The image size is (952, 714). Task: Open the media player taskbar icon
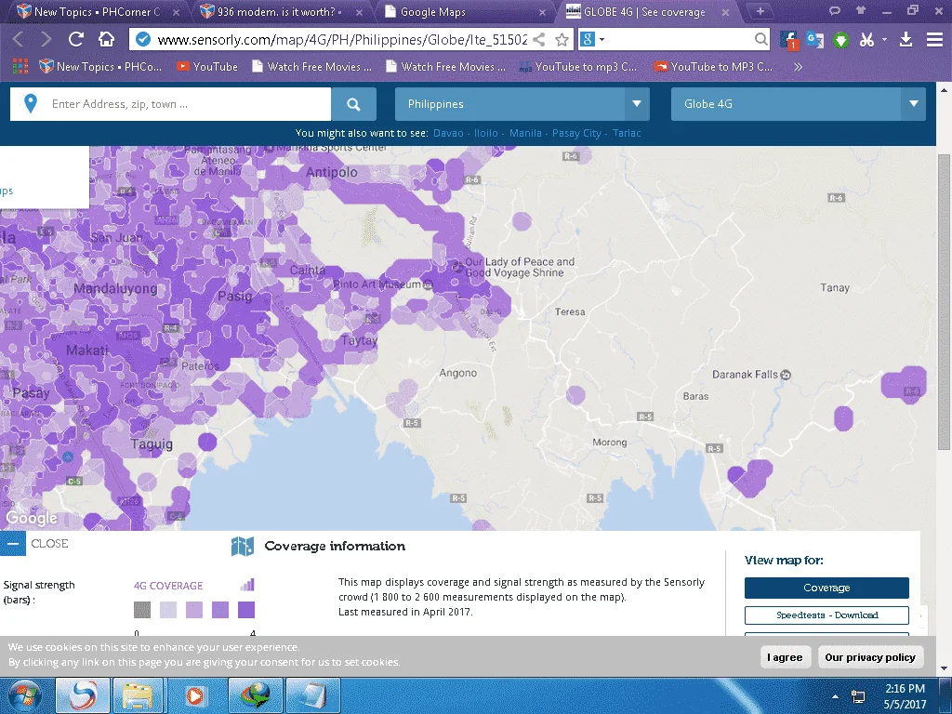(194, 695)
